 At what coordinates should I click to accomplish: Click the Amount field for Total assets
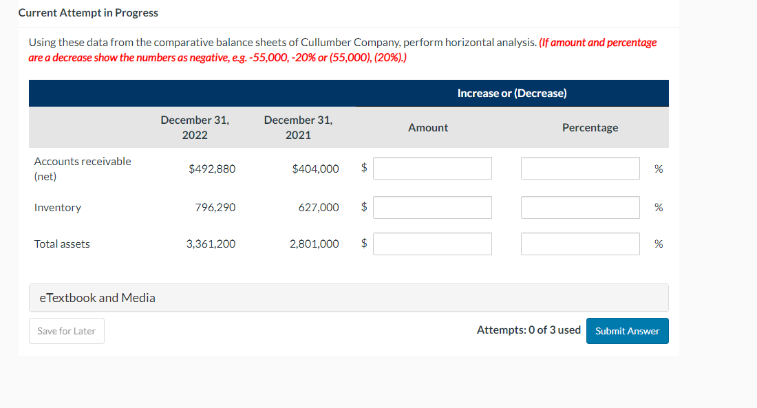(432, 244)
